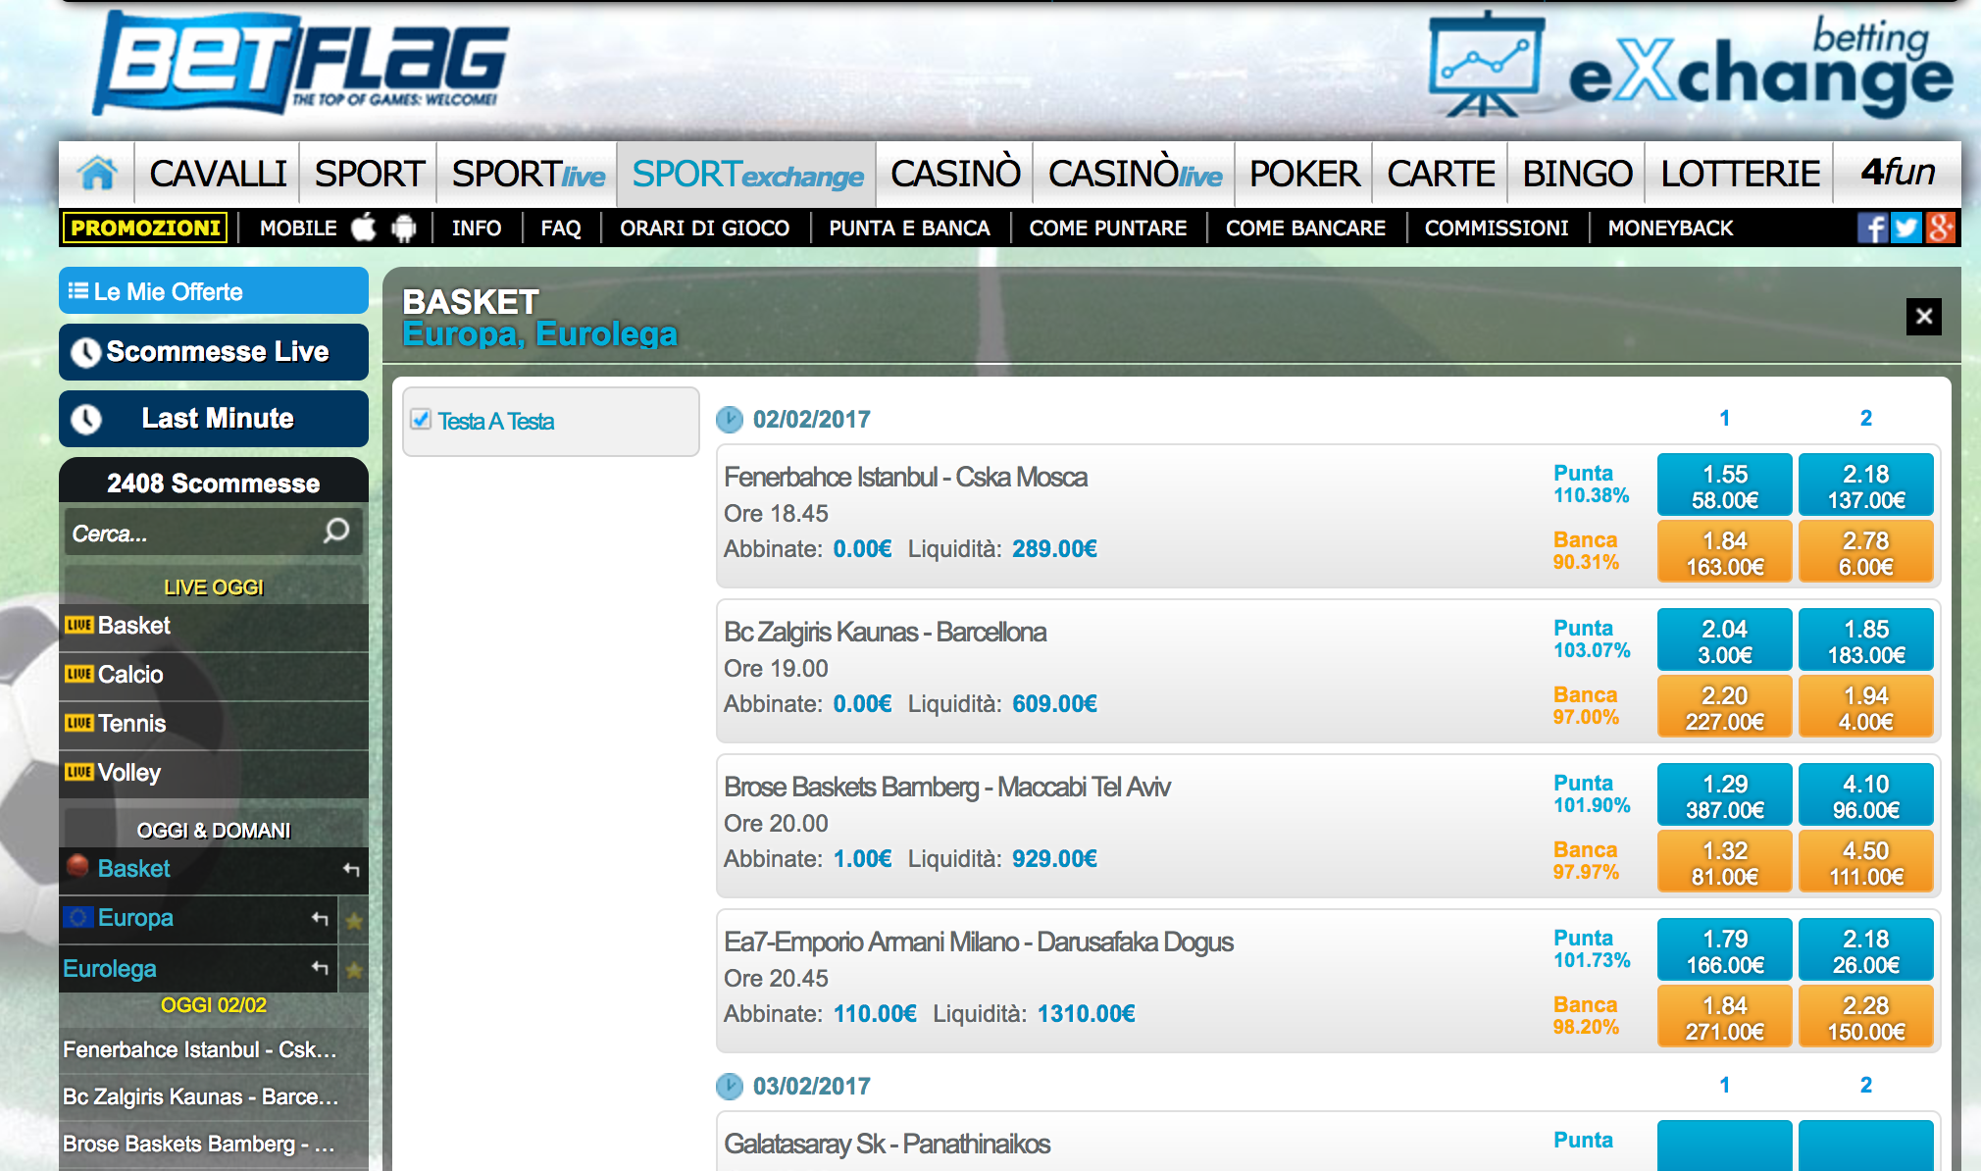Visit the Twitter page icon
The width and height of the screenshot is (1981, 1171).
1905,228
